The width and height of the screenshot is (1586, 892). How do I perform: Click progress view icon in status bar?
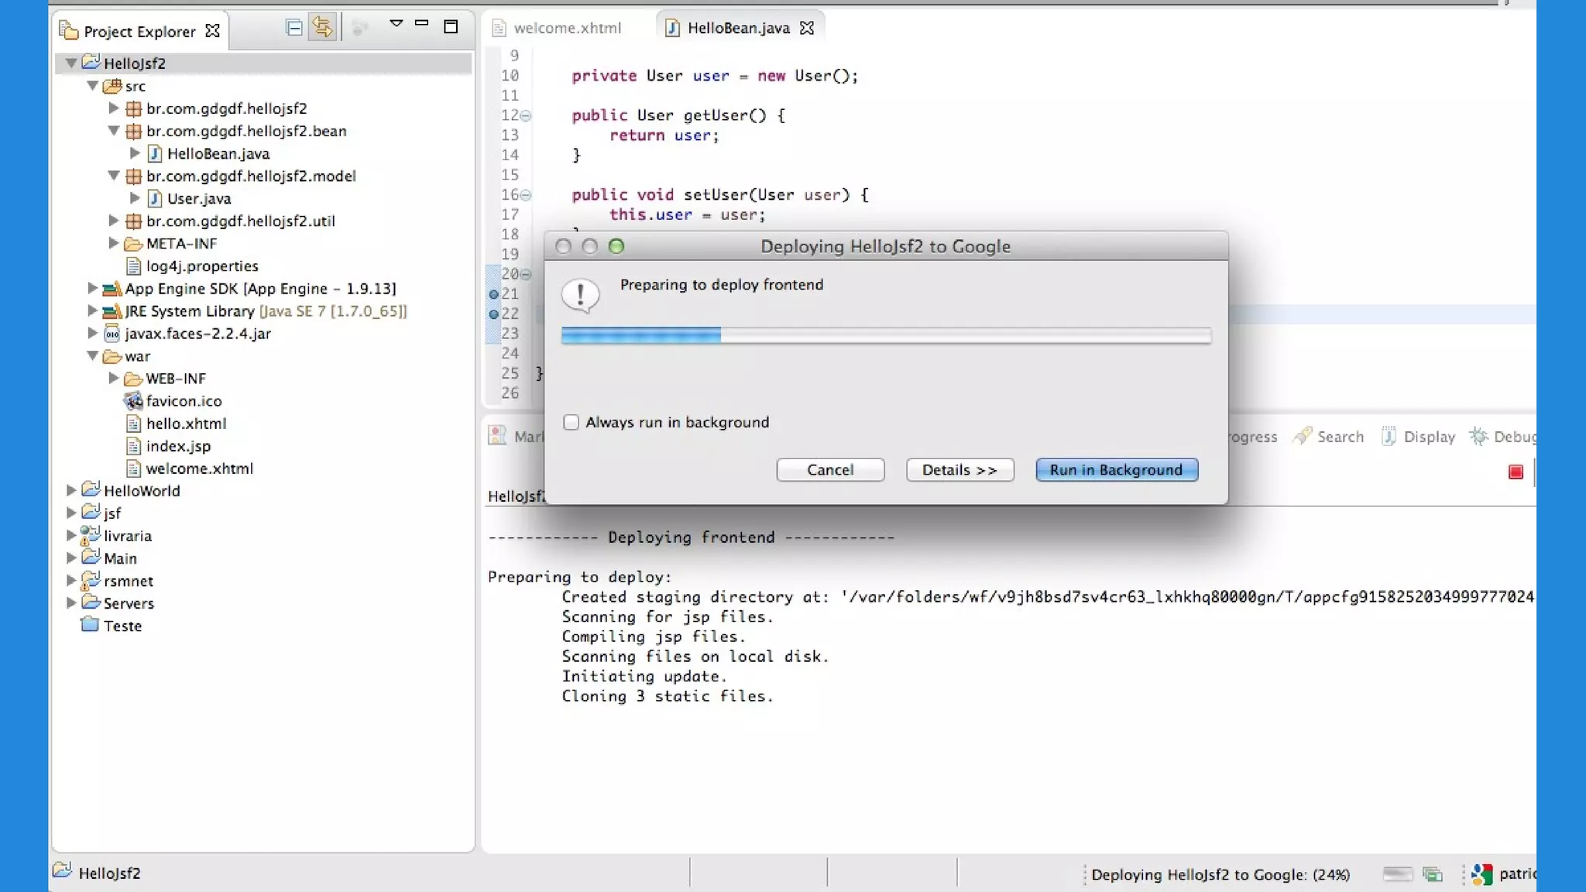(1433, 874)
